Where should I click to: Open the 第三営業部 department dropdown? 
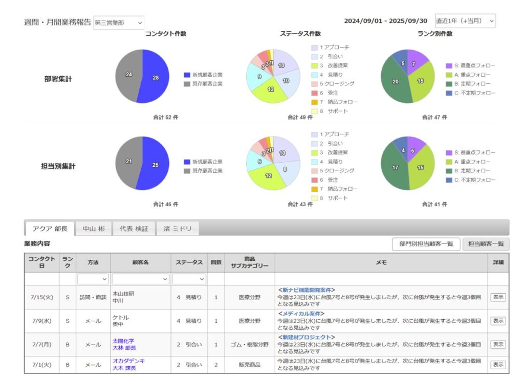click(x=119, y=23)
